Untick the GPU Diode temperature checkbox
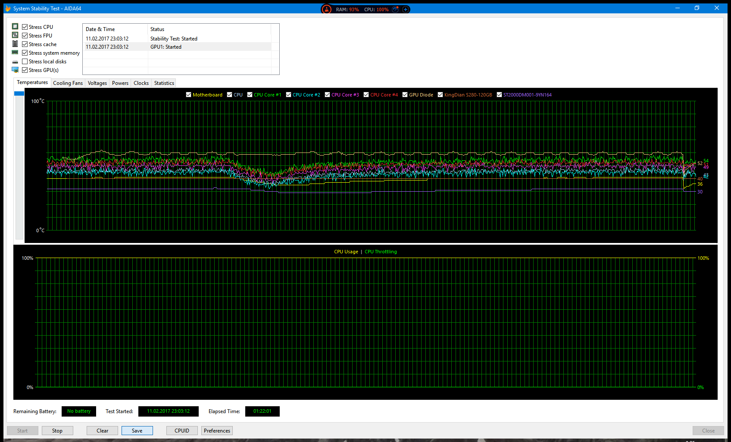This screenshot has width=731, height=442. [x=405, y=95]
